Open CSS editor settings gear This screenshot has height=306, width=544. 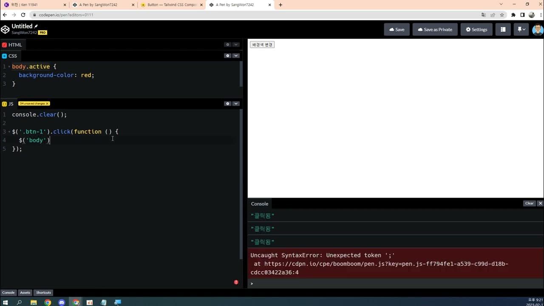pos(228,56)
